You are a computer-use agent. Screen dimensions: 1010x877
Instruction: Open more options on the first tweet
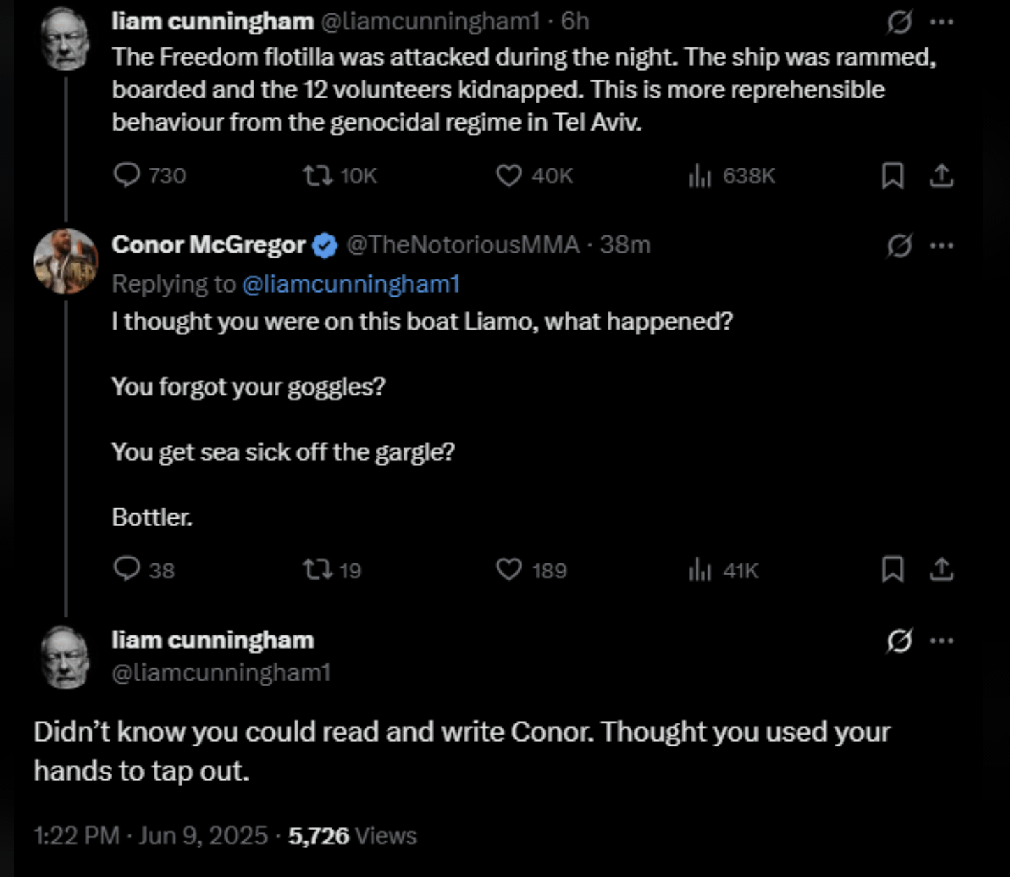(x=942, y=22)
